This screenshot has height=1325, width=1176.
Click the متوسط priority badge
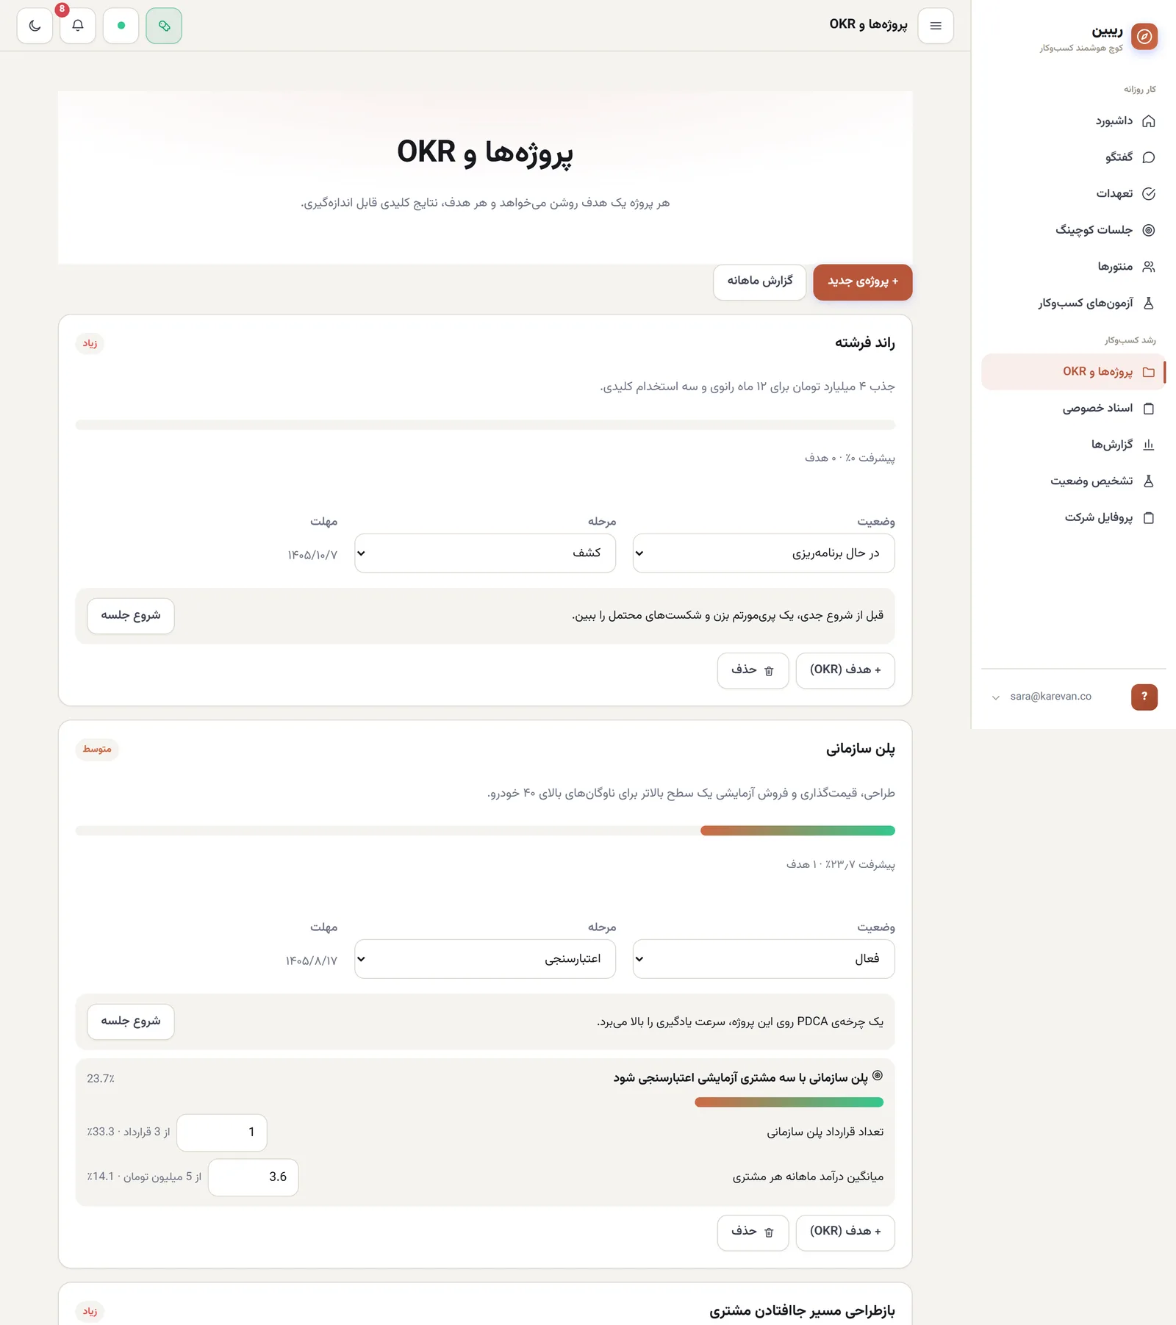(97, 749)
